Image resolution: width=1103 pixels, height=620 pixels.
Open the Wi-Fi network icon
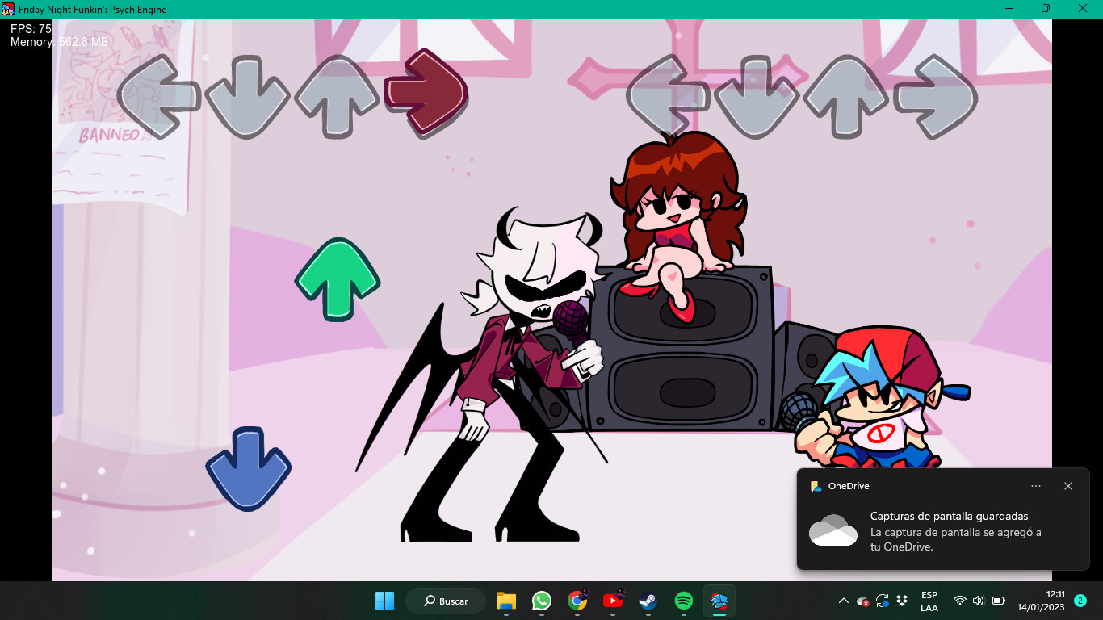click(959, 601)
